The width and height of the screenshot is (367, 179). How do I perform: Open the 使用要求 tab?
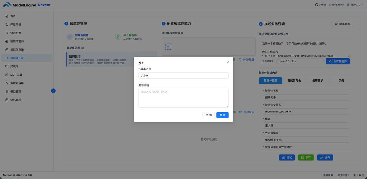click(x=318, y=80)
